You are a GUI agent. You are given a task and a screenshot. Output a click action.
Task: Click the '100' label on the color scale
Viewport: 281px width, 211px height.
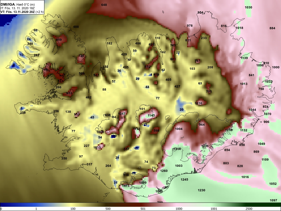pos(73,209)
